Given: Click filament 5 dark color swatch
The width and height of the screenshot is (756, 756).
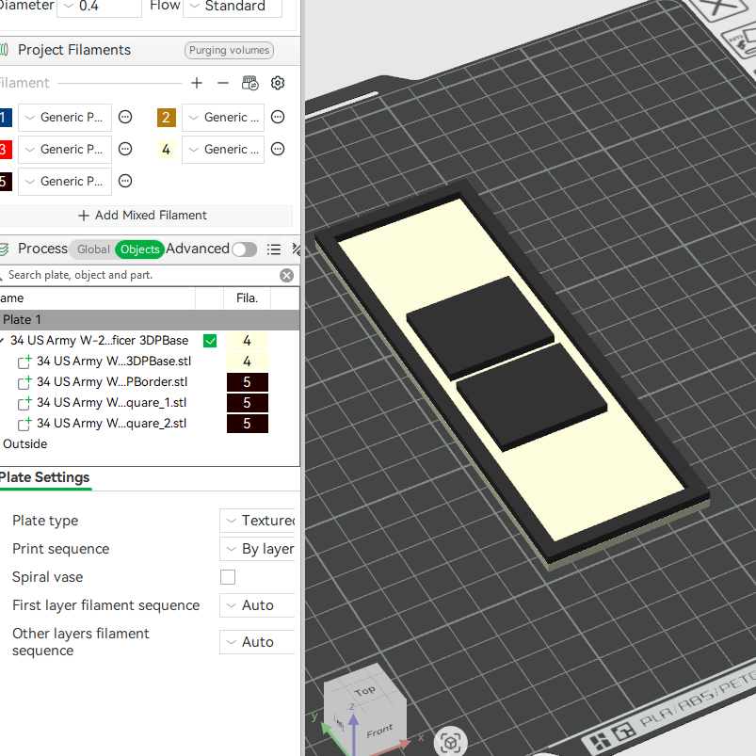Looking at the screenshot, I should (x=5, y=182).
